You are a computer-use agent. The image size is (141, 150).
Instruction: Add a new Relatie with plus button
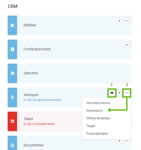[119, 21]
